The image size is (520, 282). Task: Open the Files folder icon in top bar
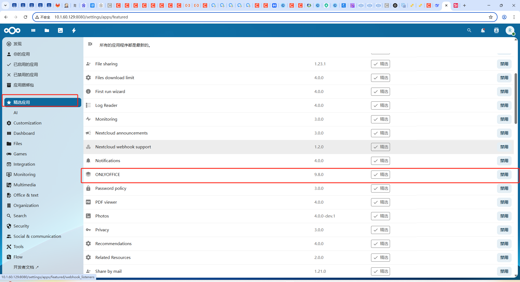click(47, 30)
